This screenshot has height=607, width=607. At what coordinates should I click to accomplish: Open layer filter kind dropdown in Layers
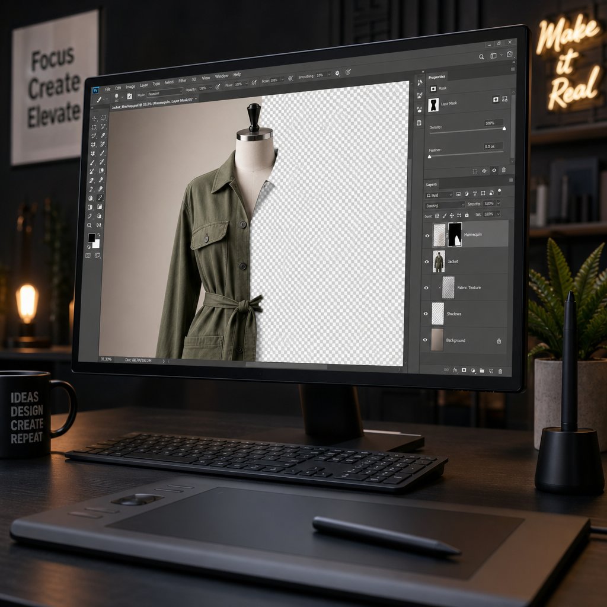pyautogui.click(x=439, y=195)
